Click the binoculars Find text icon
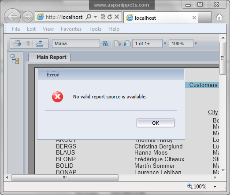 105,43
